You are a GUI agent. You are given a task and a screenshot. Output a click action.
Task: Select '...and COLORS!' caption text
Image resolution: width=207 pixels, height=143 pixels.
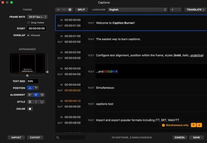tap(107, 71)
